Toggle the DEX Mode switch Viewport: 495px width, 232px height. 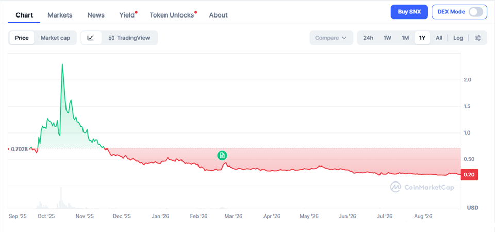[x=476, y=12]
